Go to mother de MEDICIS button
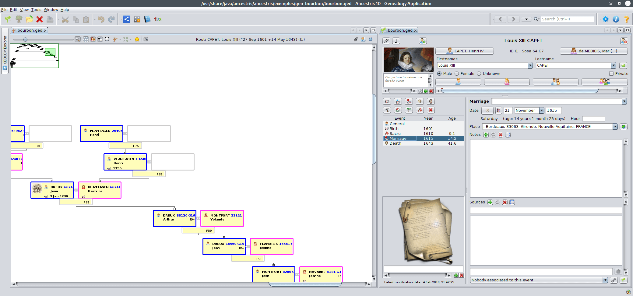Image resolution: width=633 pixels, height=296 pixels. (594, 51)
